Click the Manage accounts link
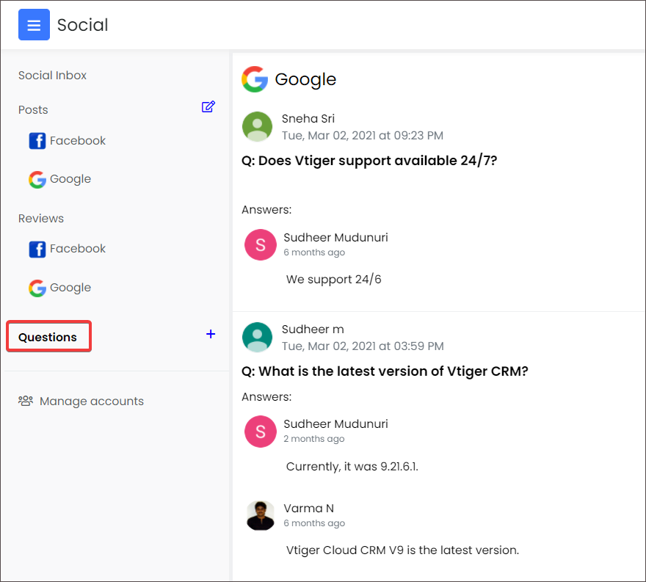This screenshot has width=646, height=582. click(91, 401)
